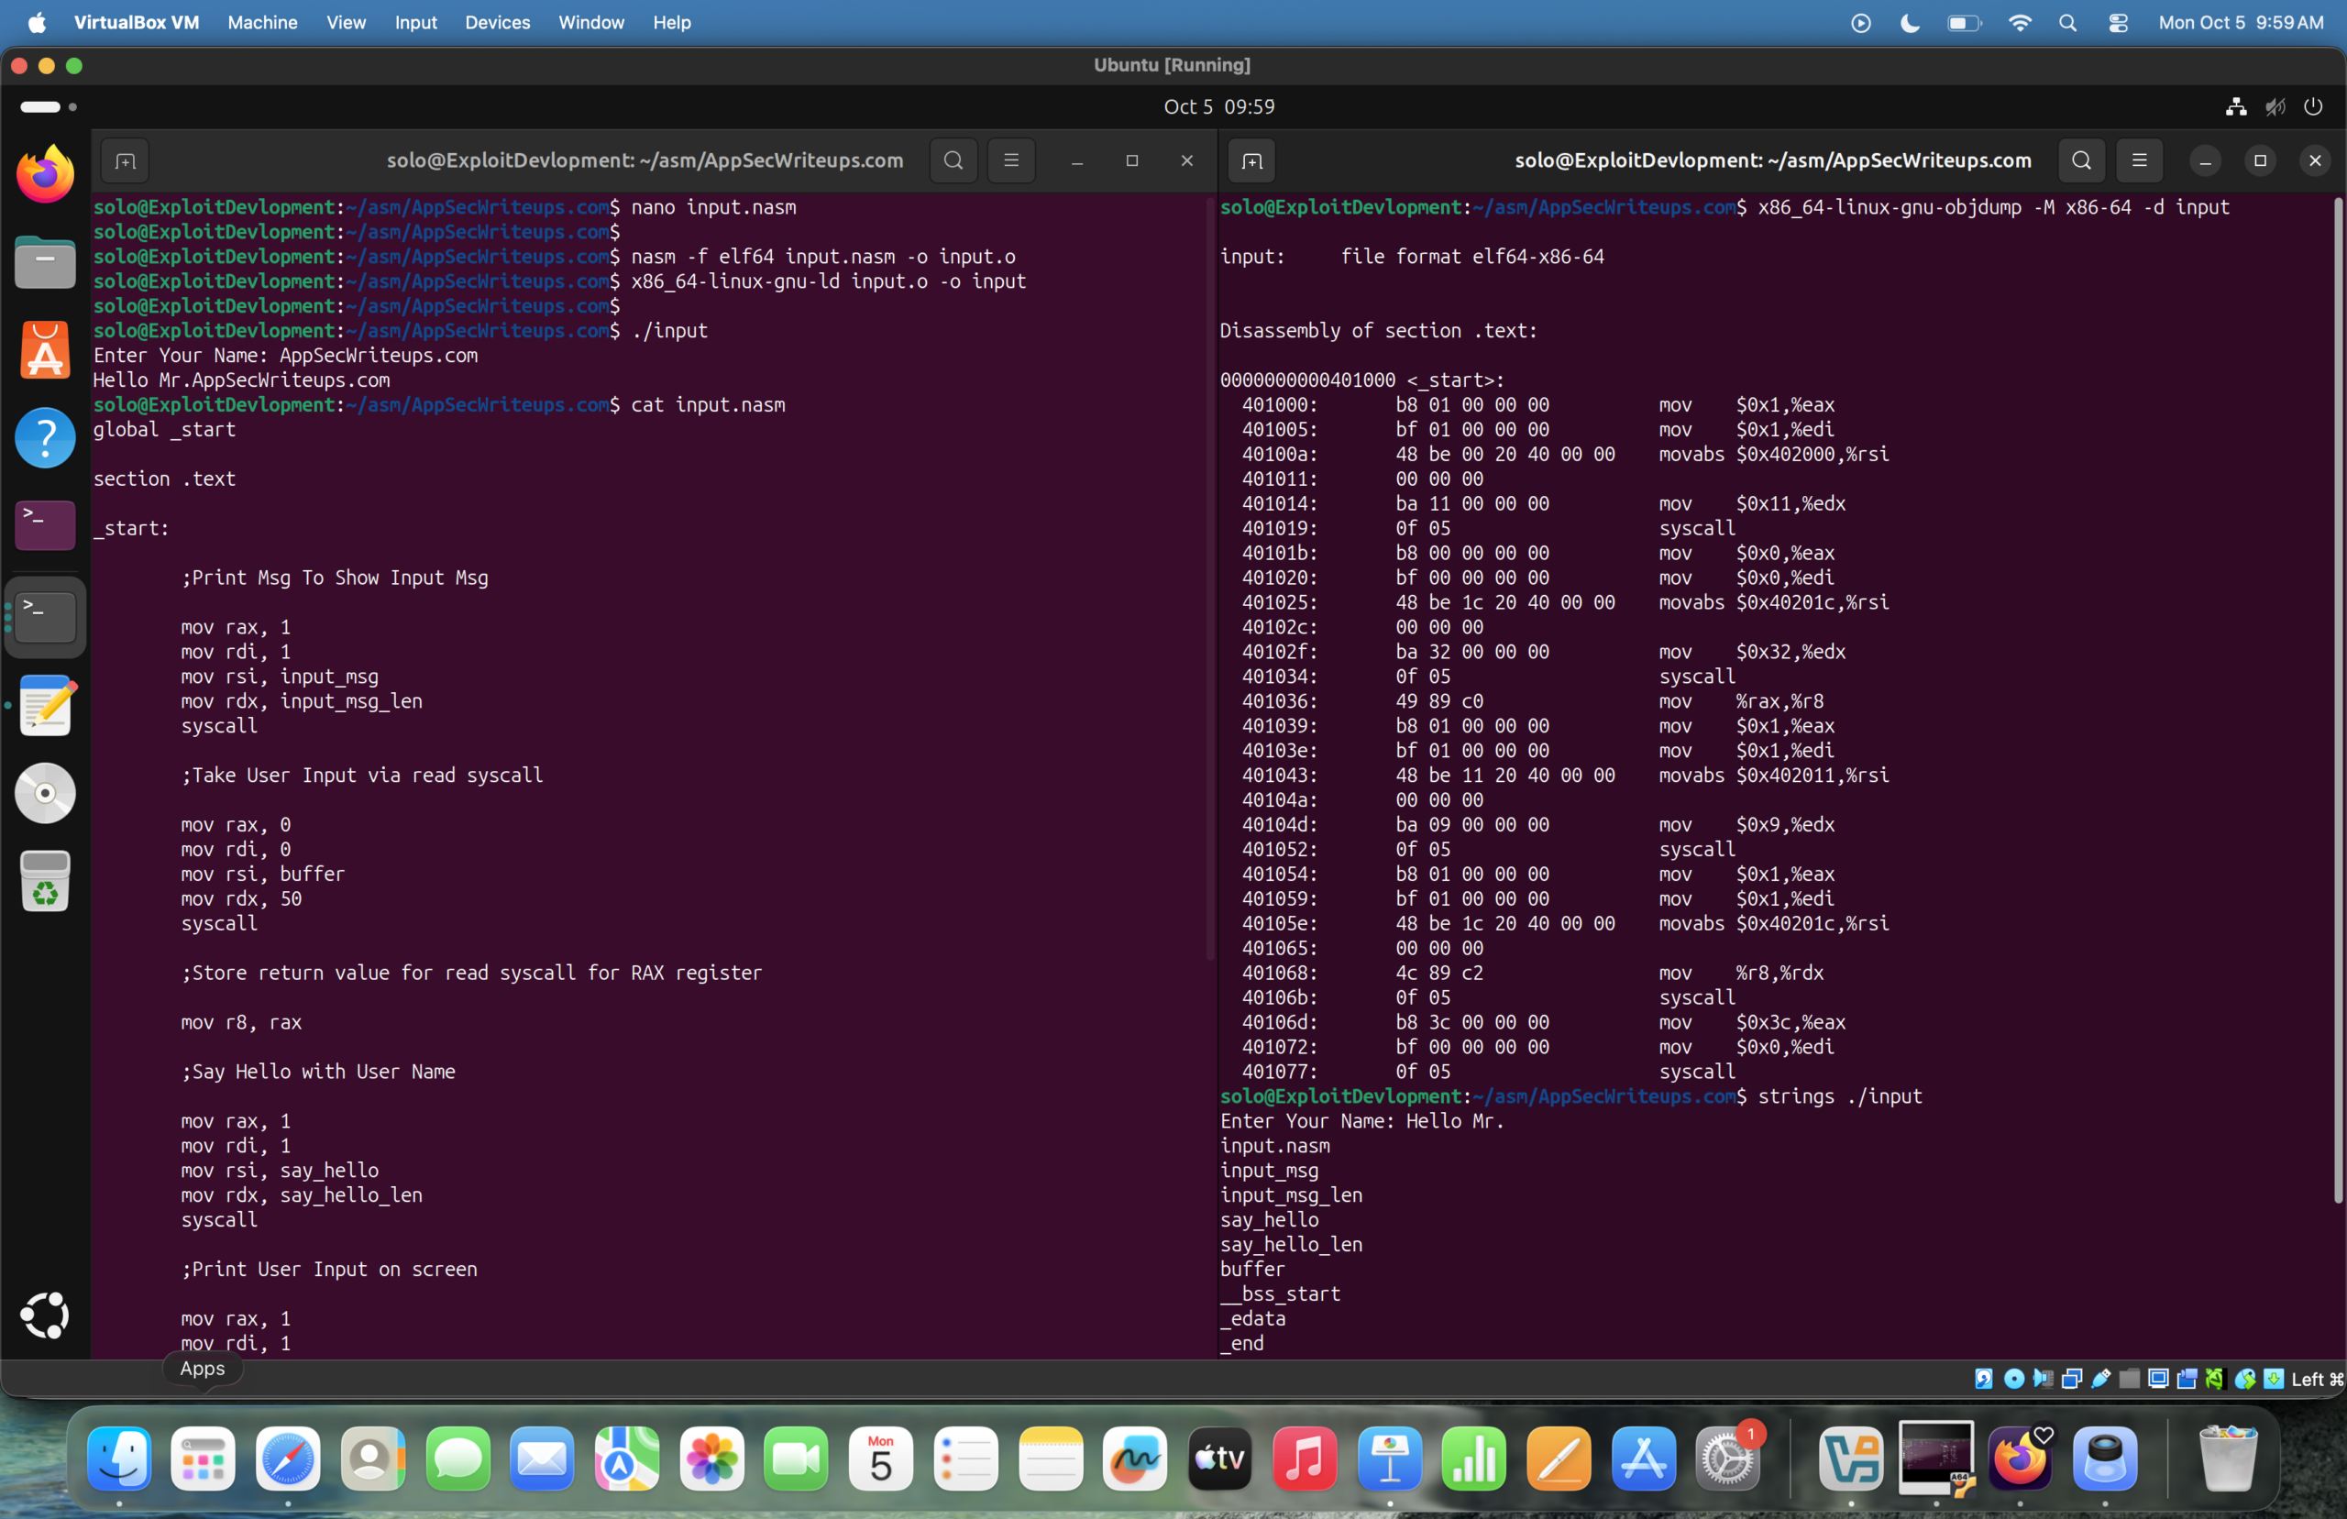Open the Ubuntu clock showing Oct 5 09:59
The image size is (2347, 1519).
click(x=1218, y=106)
